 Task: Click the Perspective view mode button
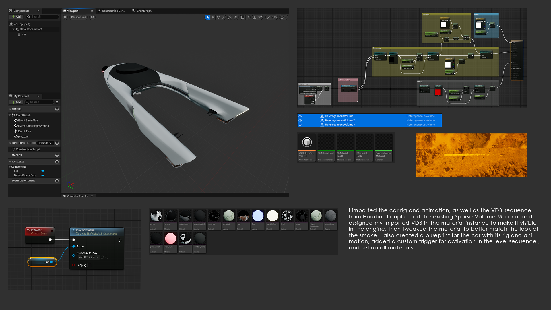coord(78,17)
